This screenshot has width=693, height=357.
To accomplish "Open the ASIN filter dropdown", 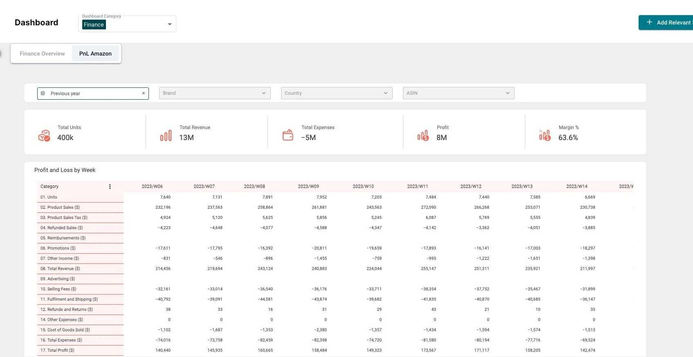I will tap(459, 93).
